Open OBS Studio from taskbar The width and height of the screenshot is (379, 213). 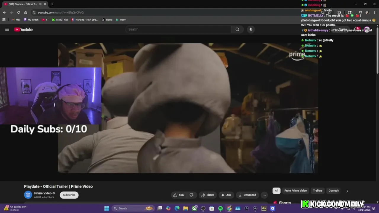coord(203,208)
